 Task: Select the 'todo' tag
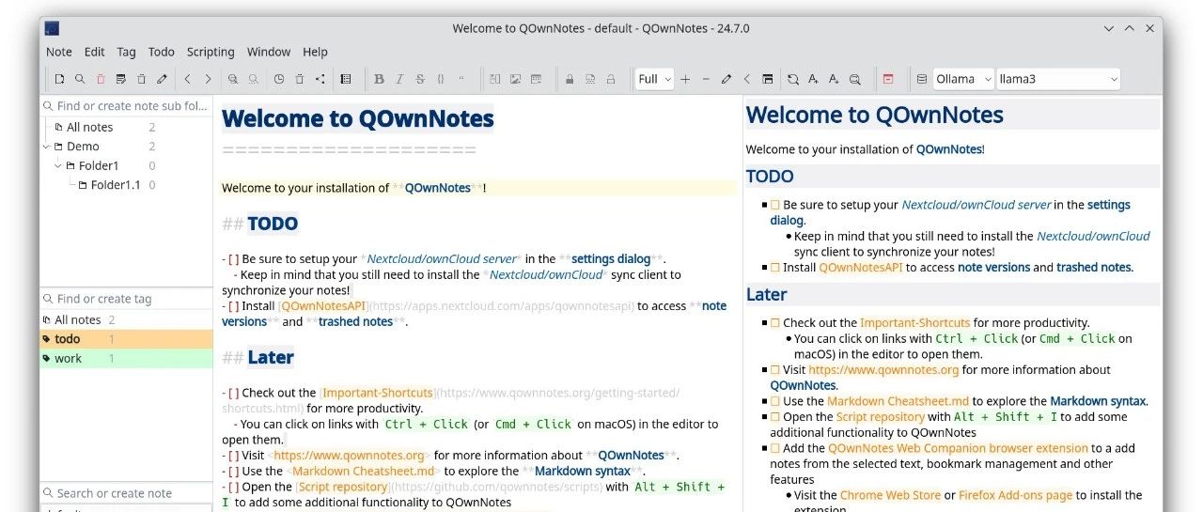tap(126, 339)
